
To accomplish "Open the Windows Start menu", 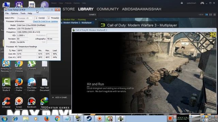I will (4, 119).
